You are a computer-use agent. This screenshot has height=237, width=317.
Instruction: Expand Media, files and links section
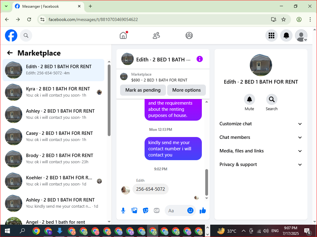[x=261, y=151]
